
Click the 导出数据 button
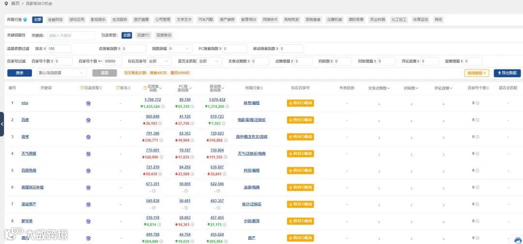coord(507,73)
